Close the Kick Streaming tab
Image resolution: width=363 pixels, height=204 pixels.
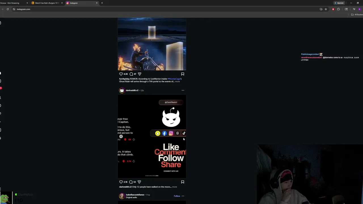point(27,3)
